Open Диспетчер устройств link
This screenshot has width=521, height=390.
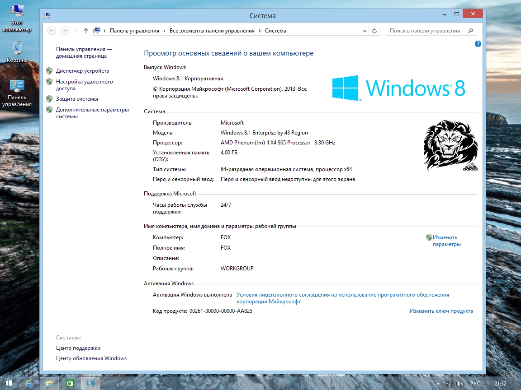[x=82, y=71]
